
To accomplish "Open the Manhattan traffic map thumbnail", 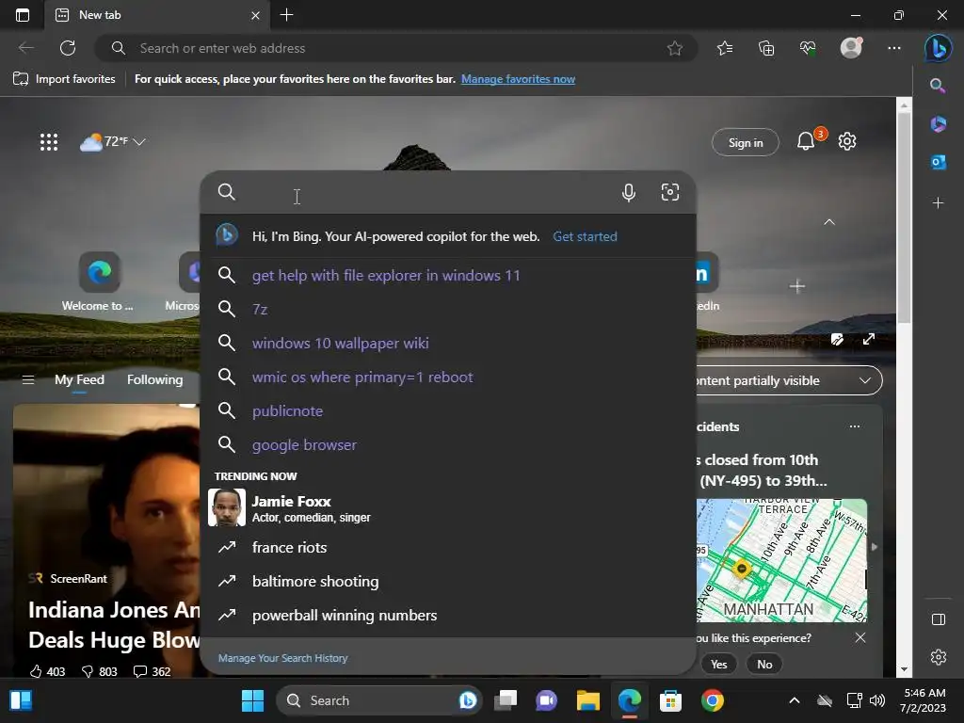I will coord(781,560).
